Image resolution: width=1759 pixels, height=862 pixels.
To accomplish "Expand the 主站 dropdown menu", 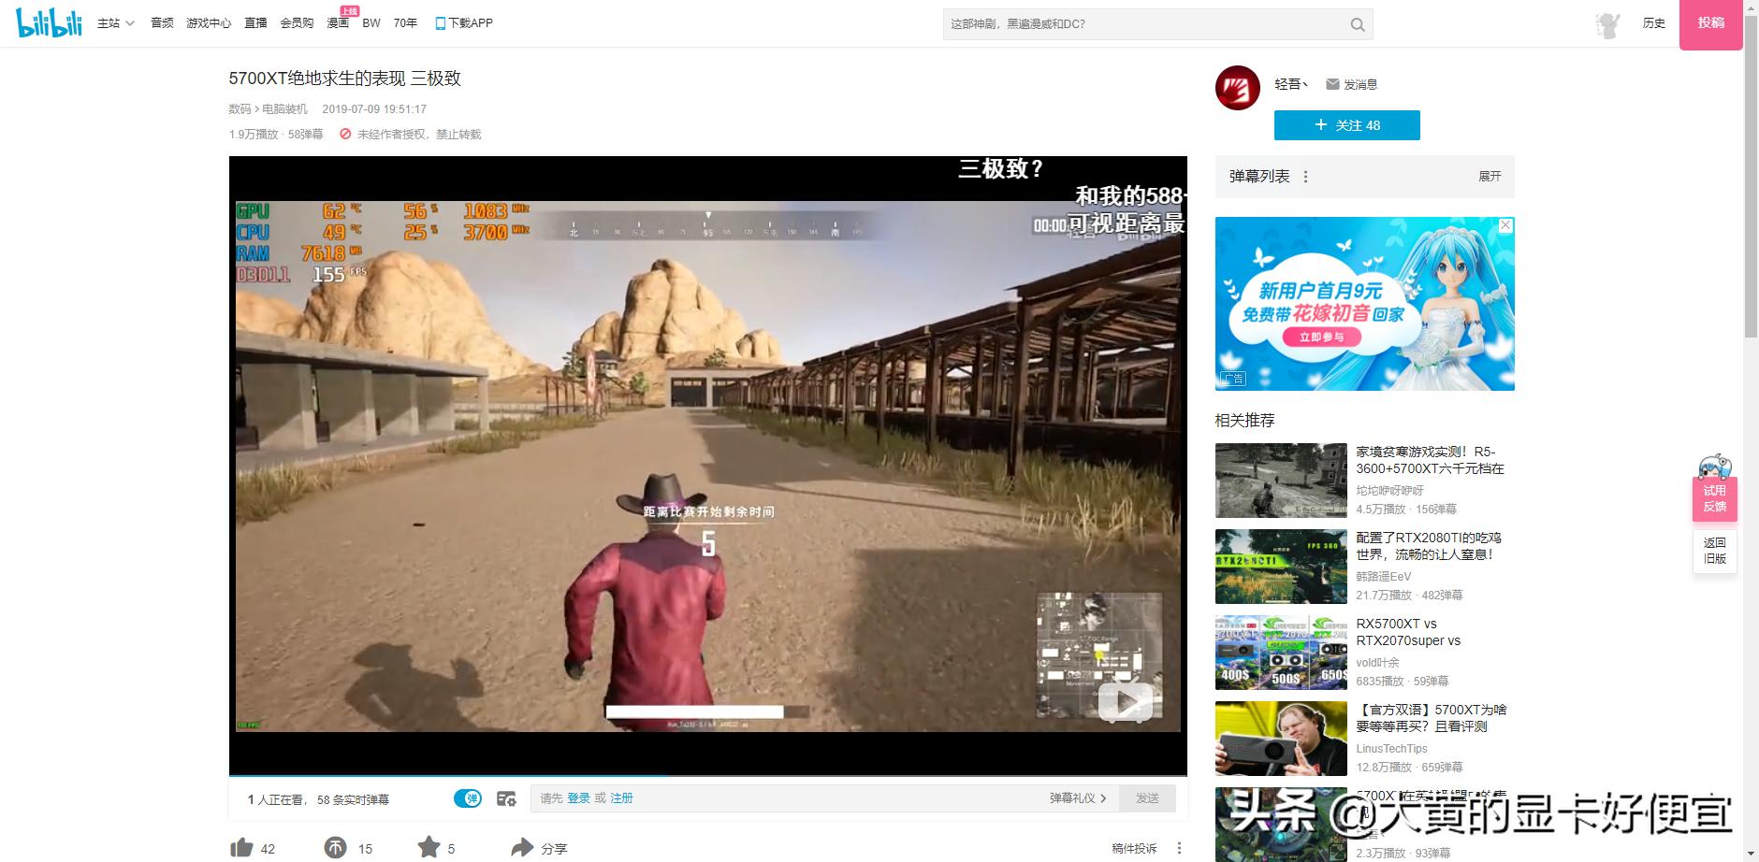I will point(116,23).
